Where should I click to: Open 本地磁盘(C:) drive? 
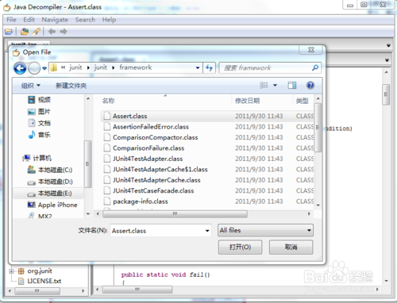pyautogui.click(x=50, y=170)
